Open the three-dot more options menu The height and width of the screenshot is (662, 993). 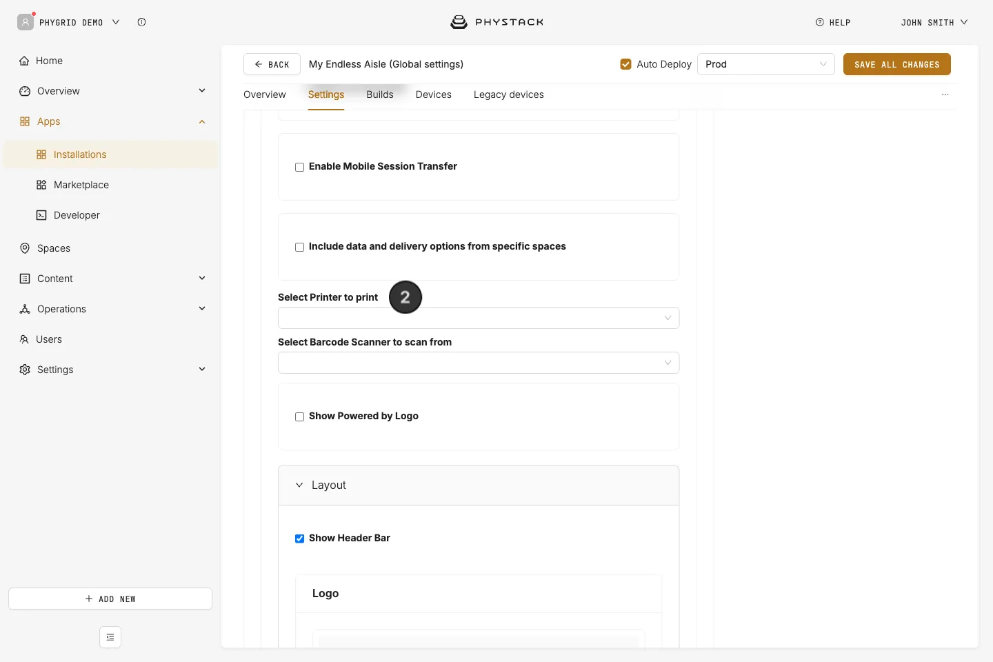[x=945, y=94]
